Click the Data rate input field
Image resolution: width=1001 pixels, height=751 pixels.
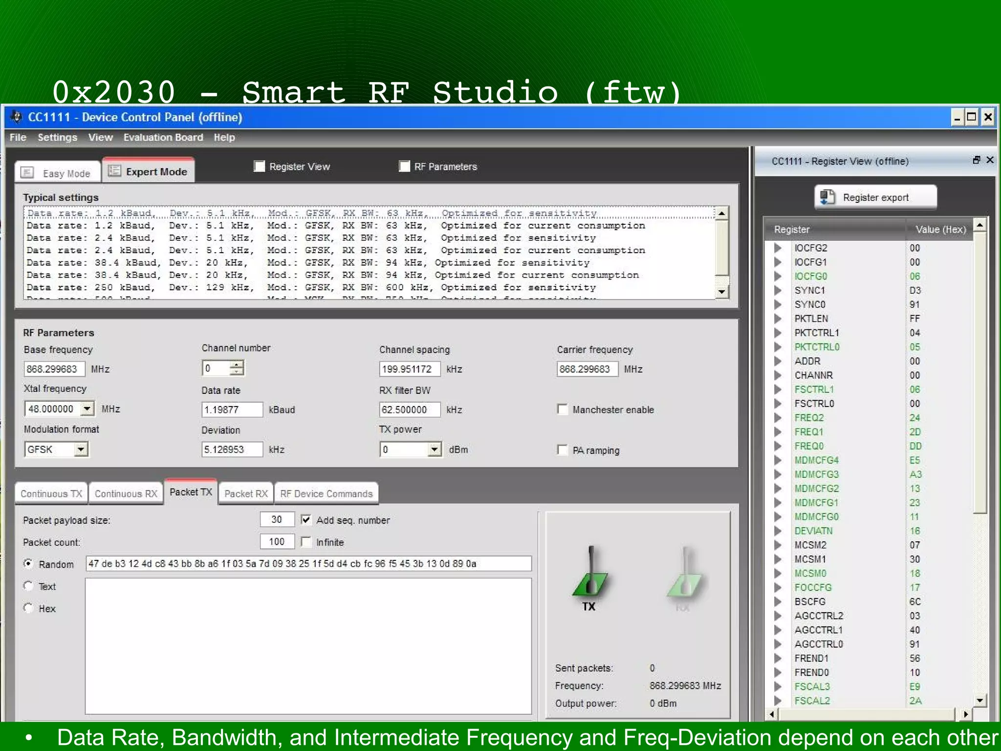click(232, 409)
